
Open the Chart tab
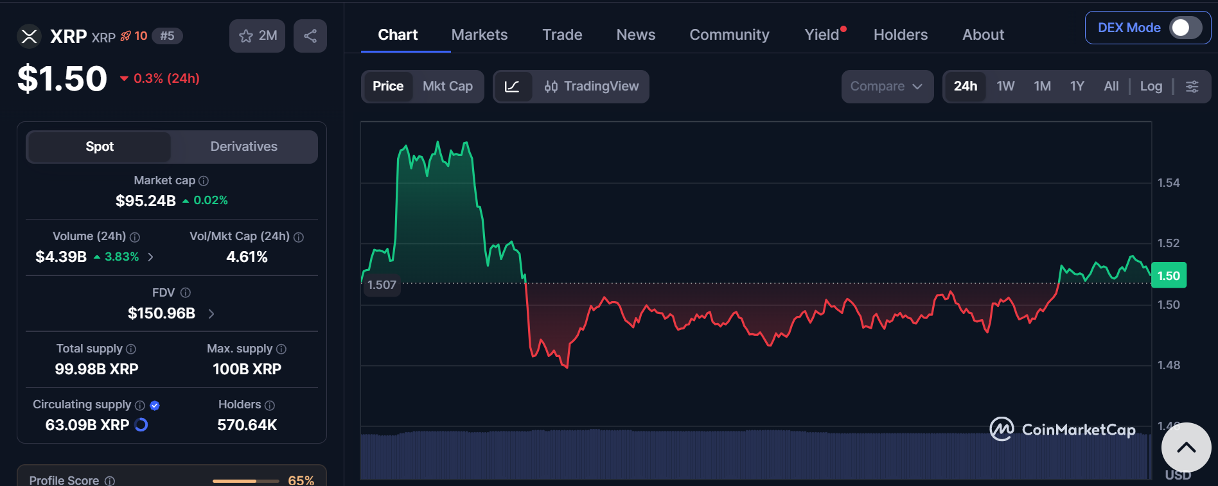click(x=398, y=35)
